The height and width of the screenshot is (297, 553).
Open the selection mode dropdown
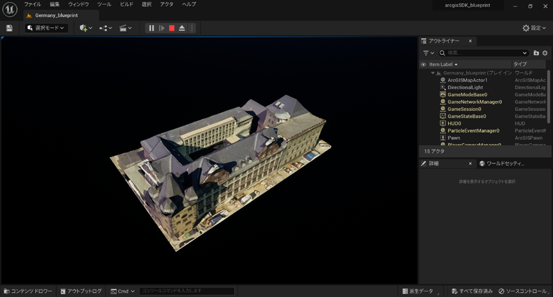point(46,28)
